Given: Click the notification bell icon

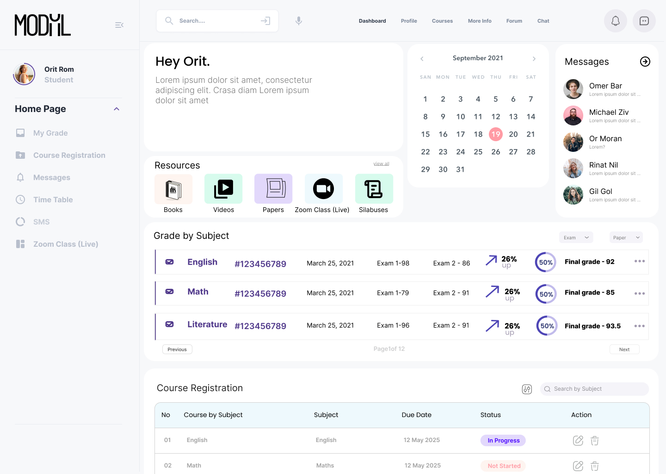Looking at the screenshot, I should [615, 21].
